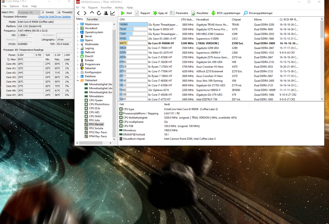This screenshot has height=224, width=329.
Task: Open Verktøy menu
Action: [120, 8]
